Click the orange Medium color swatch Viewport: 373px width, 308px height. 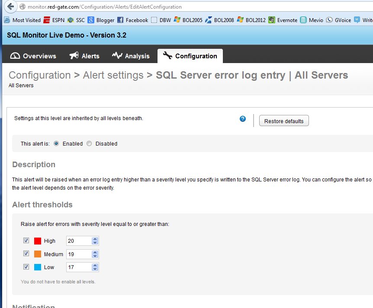tap(38, 254)
